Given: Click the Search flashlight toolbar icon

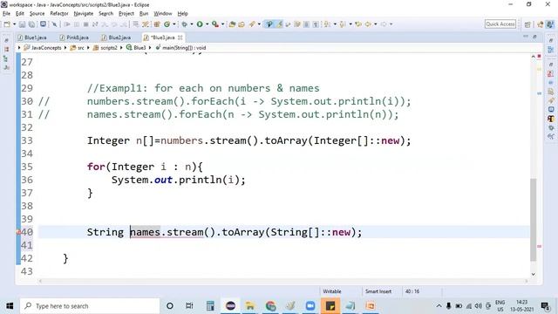Looking at the screenshot, I should (252, 24).
